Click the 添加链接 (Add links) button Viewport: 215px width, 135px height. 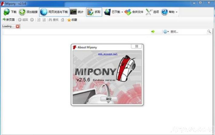tap(28, 12)
